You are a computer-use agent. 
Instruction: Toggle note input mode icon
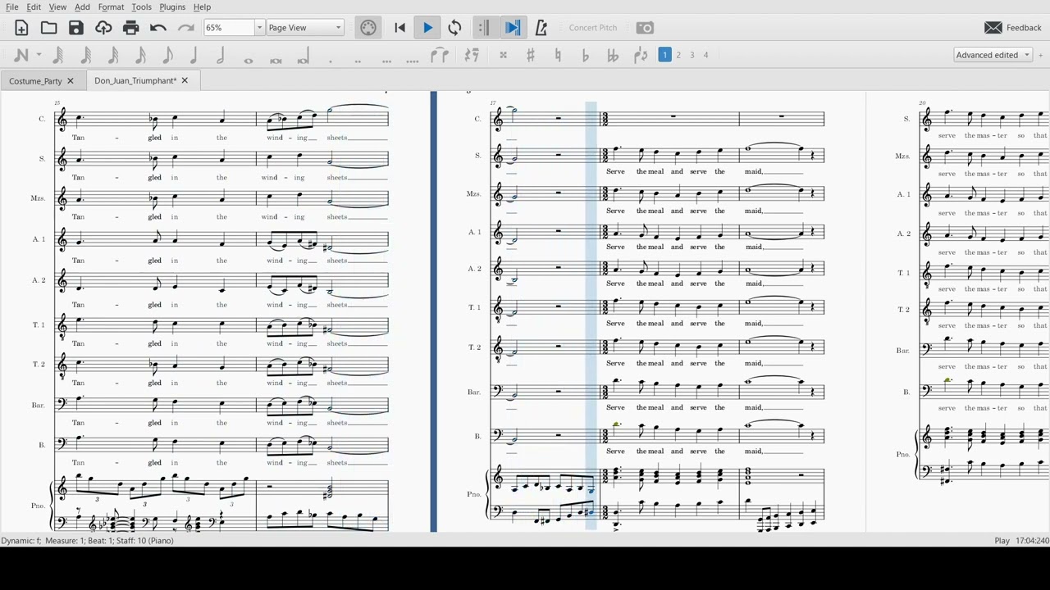[21, 56]
